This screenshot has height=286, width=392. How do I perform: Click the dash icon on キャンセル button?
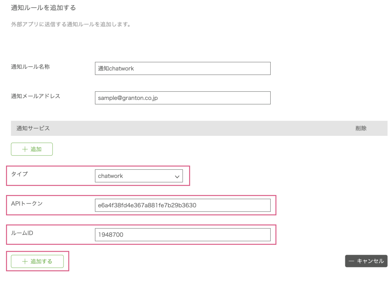coord(351,261)
